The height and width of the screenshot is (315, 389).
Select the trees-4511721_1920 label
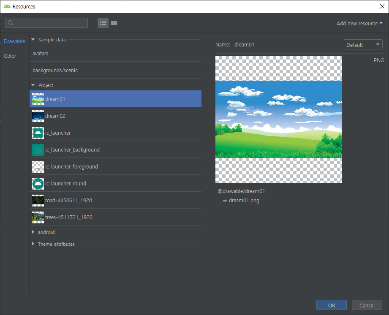point(69,217)
